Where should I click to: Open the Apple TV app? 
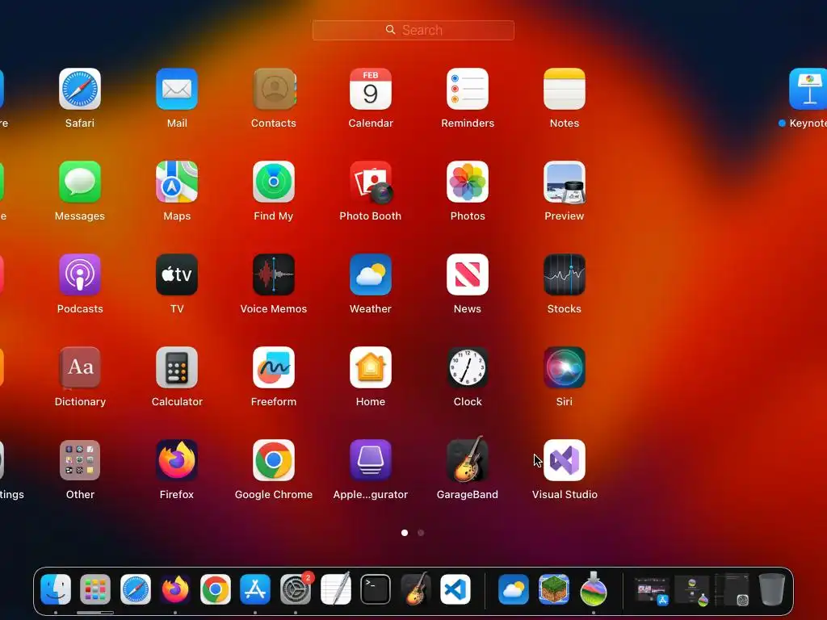pos(177,274)
